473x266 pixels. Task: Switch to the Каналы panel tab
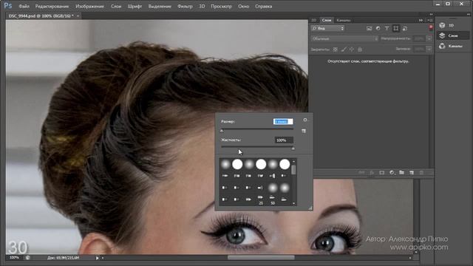[344, 20]
